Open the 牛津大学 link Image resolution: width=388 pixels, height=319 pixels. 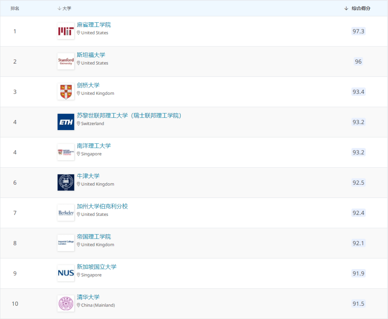tap(88, 176)
